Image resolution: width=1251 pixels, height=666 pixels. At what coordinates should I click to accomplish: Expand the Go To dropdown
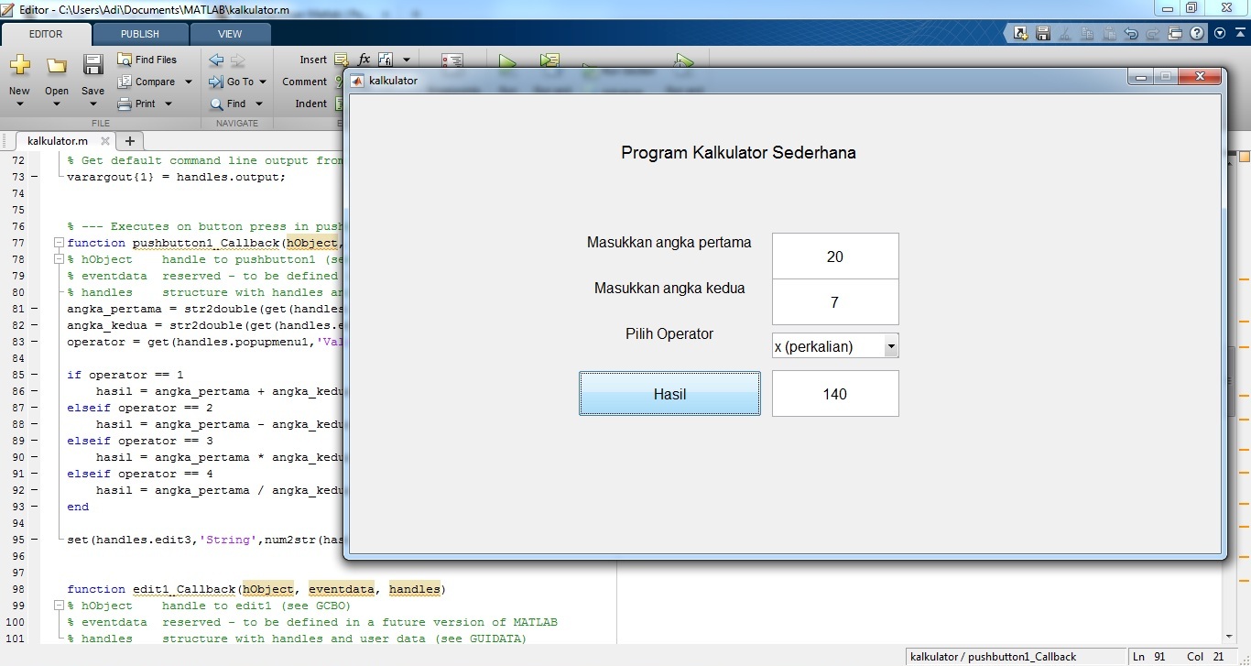tap(261, 82)
